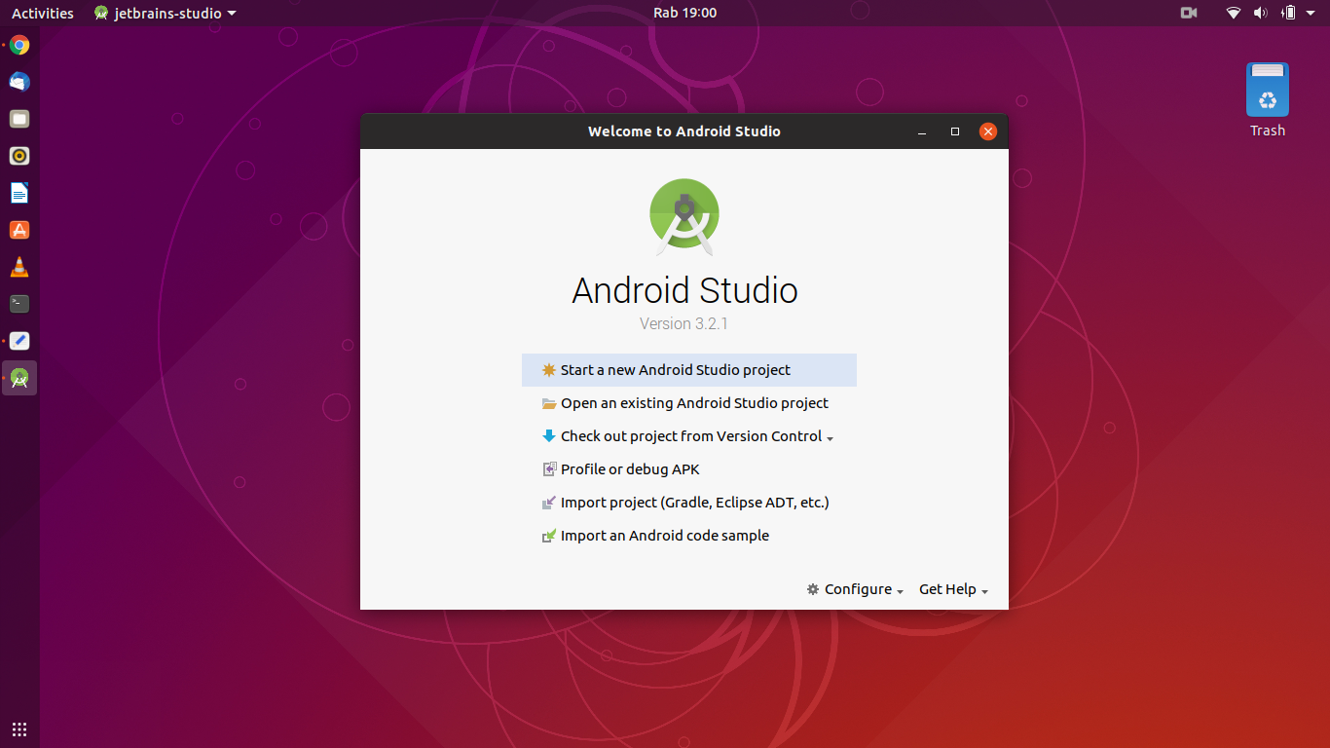Open Thunderbird Mail from the dock
Viewport: 1330px width, 748px height.
(19, 82)
